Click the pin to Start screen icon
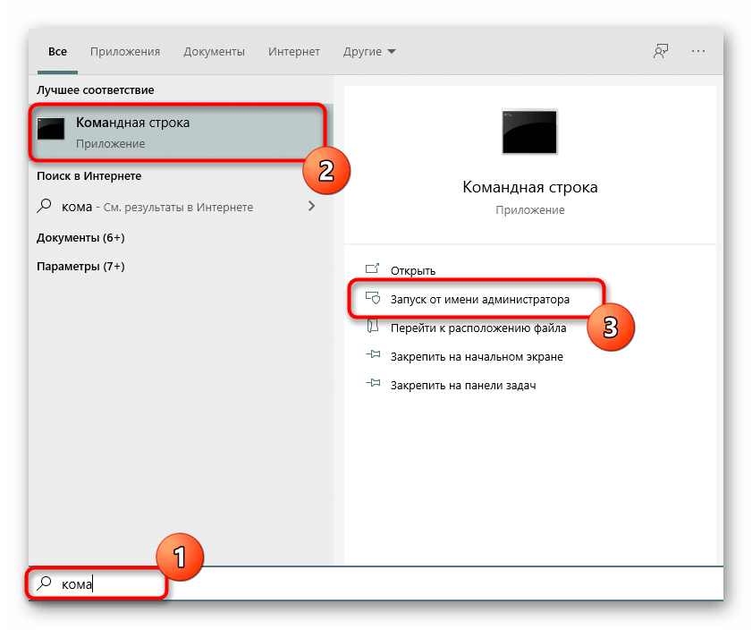Image resolution: width=752 pixels, height=630 pixels. 373,356
